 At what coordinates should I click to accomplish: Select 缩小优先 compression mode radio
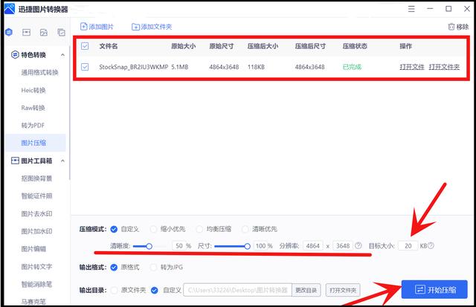(154, 230)
